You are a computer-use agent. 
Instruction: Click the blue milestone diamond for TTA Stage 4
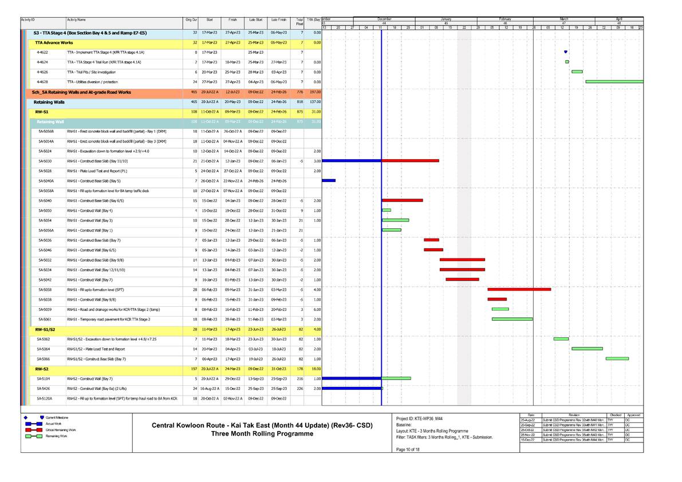[x=565, y=52]
